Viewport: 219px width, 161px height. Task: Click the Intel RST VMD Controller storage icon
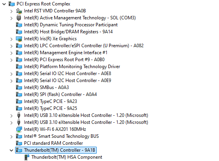[x=19, y=11]
